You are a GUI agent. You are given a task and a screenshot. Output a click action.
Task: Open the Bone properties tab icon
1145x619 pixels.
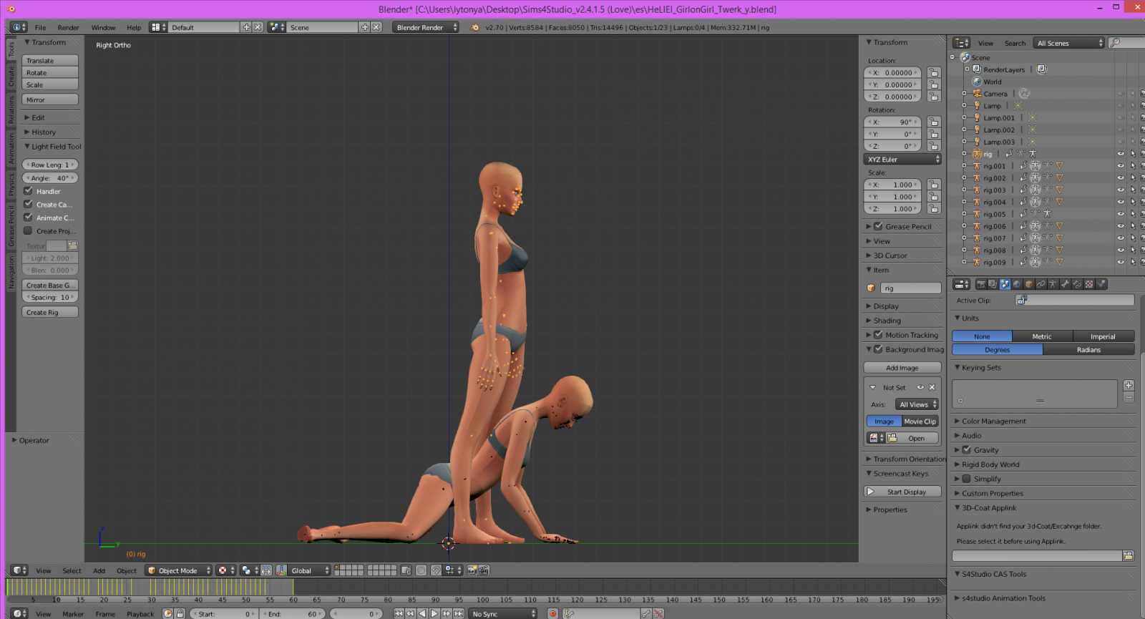click(x=1065, y=284)
